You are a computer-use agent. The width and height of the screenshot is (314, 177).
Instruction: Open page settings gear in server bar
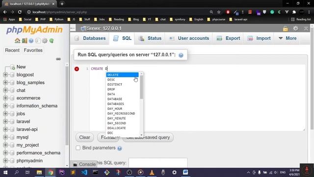(295, 29)
